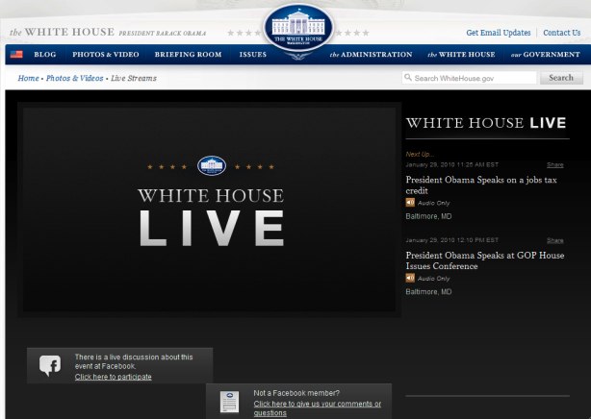Click 'Click here to give us your comments' link

(318, 408)
